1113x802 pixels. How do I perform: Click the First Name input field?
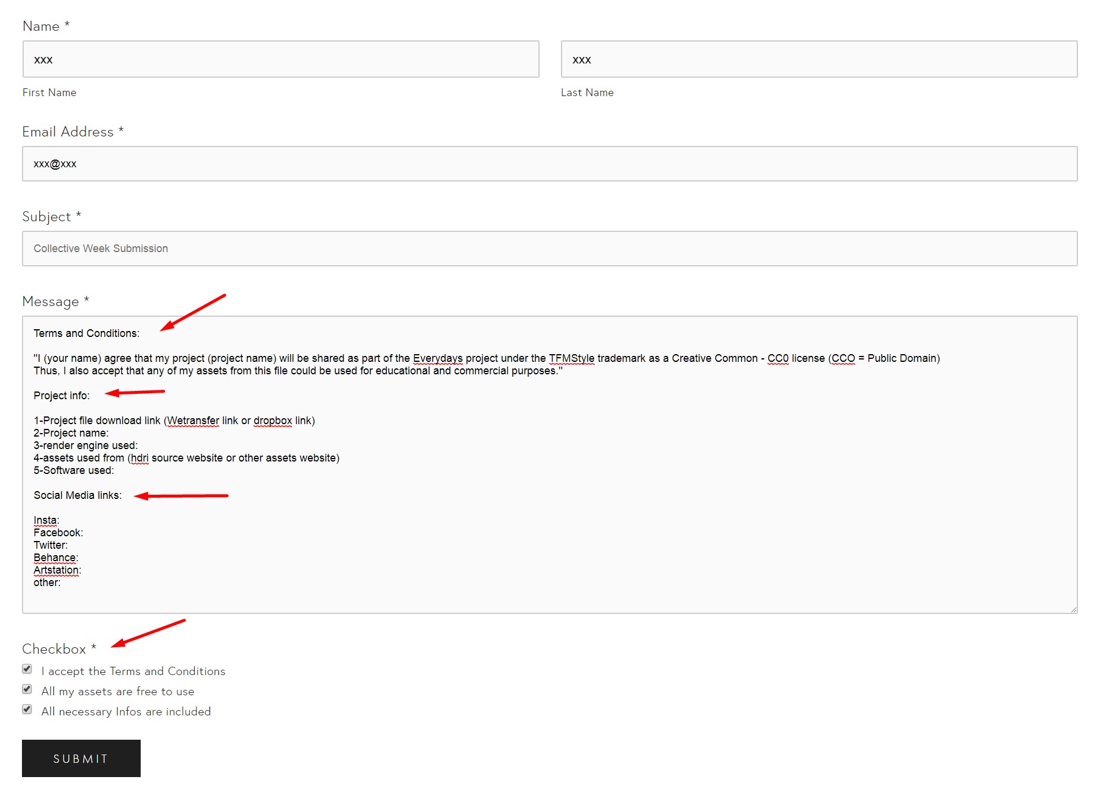[x=281, y=59]
